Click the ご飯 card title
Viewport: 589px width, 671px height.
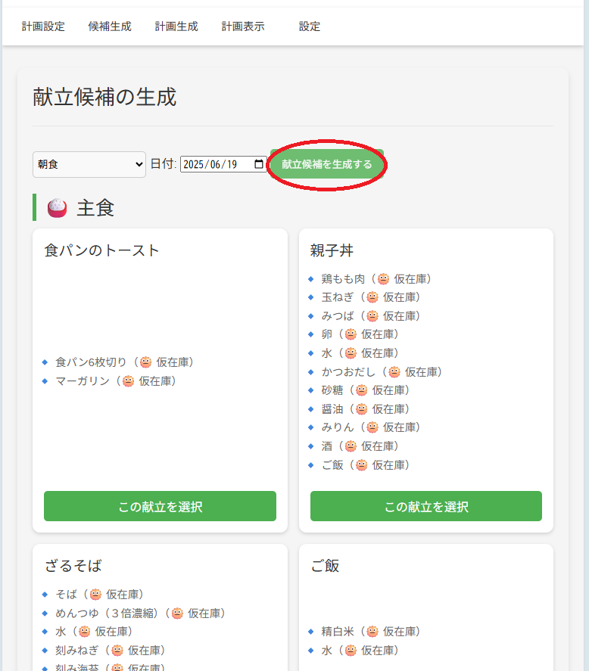[325, 566]
